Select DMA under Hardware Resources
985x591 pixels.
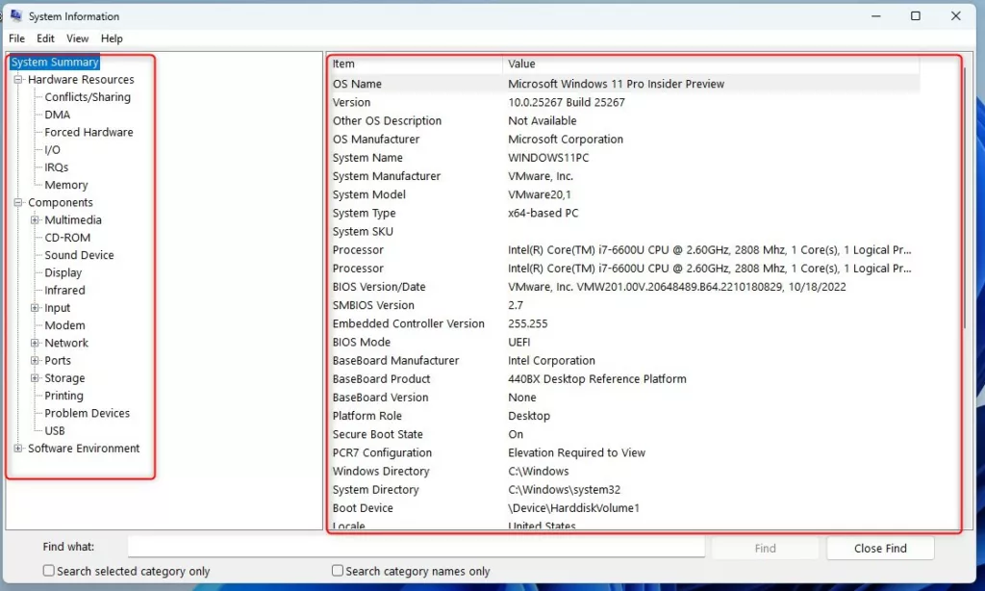(57, 115)
